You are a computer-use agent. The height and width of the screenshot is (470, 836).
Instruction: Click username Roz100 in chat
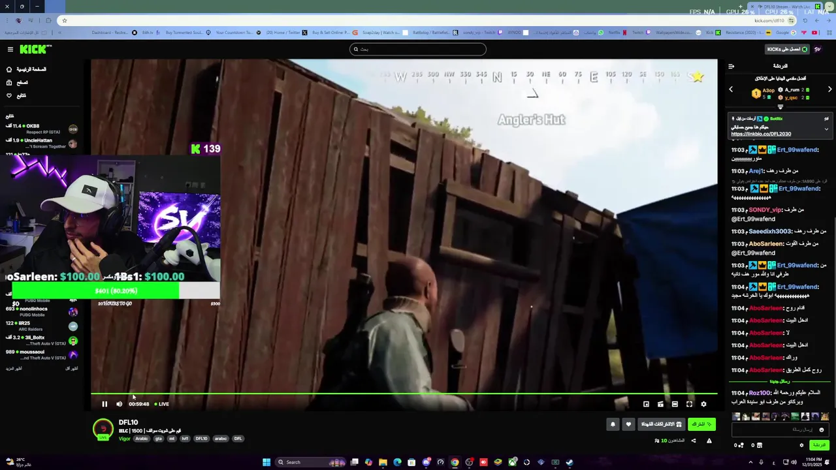point(760,393)
